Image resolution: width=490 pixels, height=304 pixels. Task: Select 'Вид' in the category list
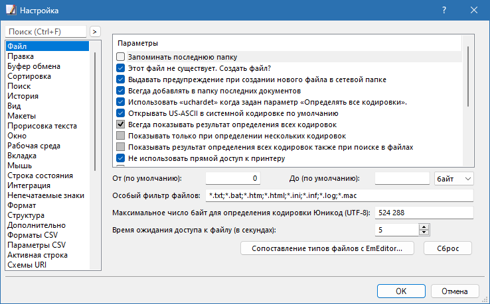[x=48, y=106]
